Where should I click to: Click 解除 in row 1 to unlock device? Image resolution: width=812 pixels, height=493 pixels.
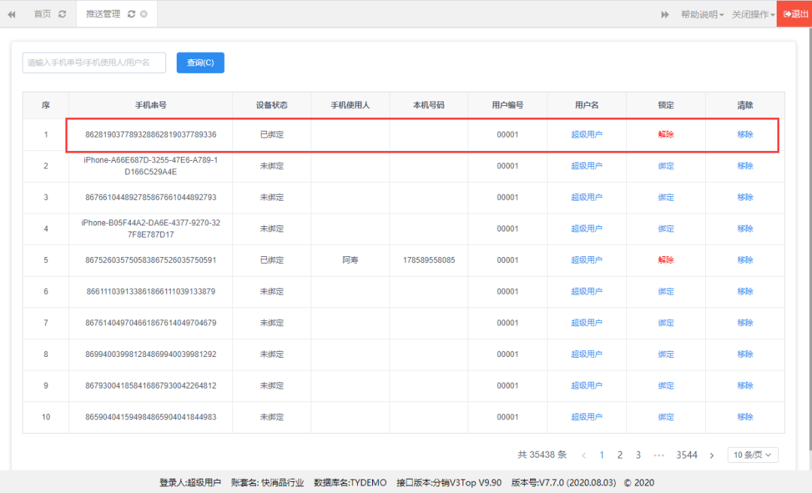(666, 135)
